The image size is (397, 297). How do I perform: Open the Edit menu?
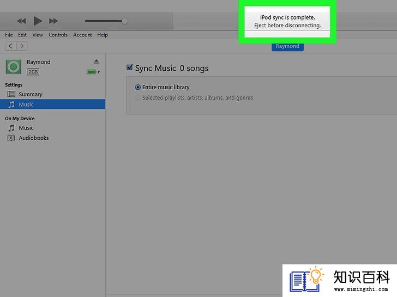(22, 35)
